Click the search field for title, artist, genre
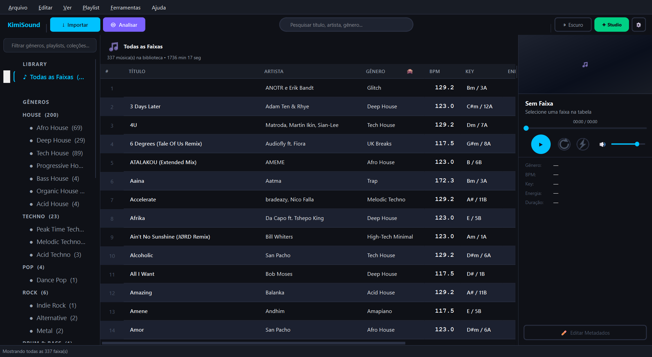 [346, 25]
